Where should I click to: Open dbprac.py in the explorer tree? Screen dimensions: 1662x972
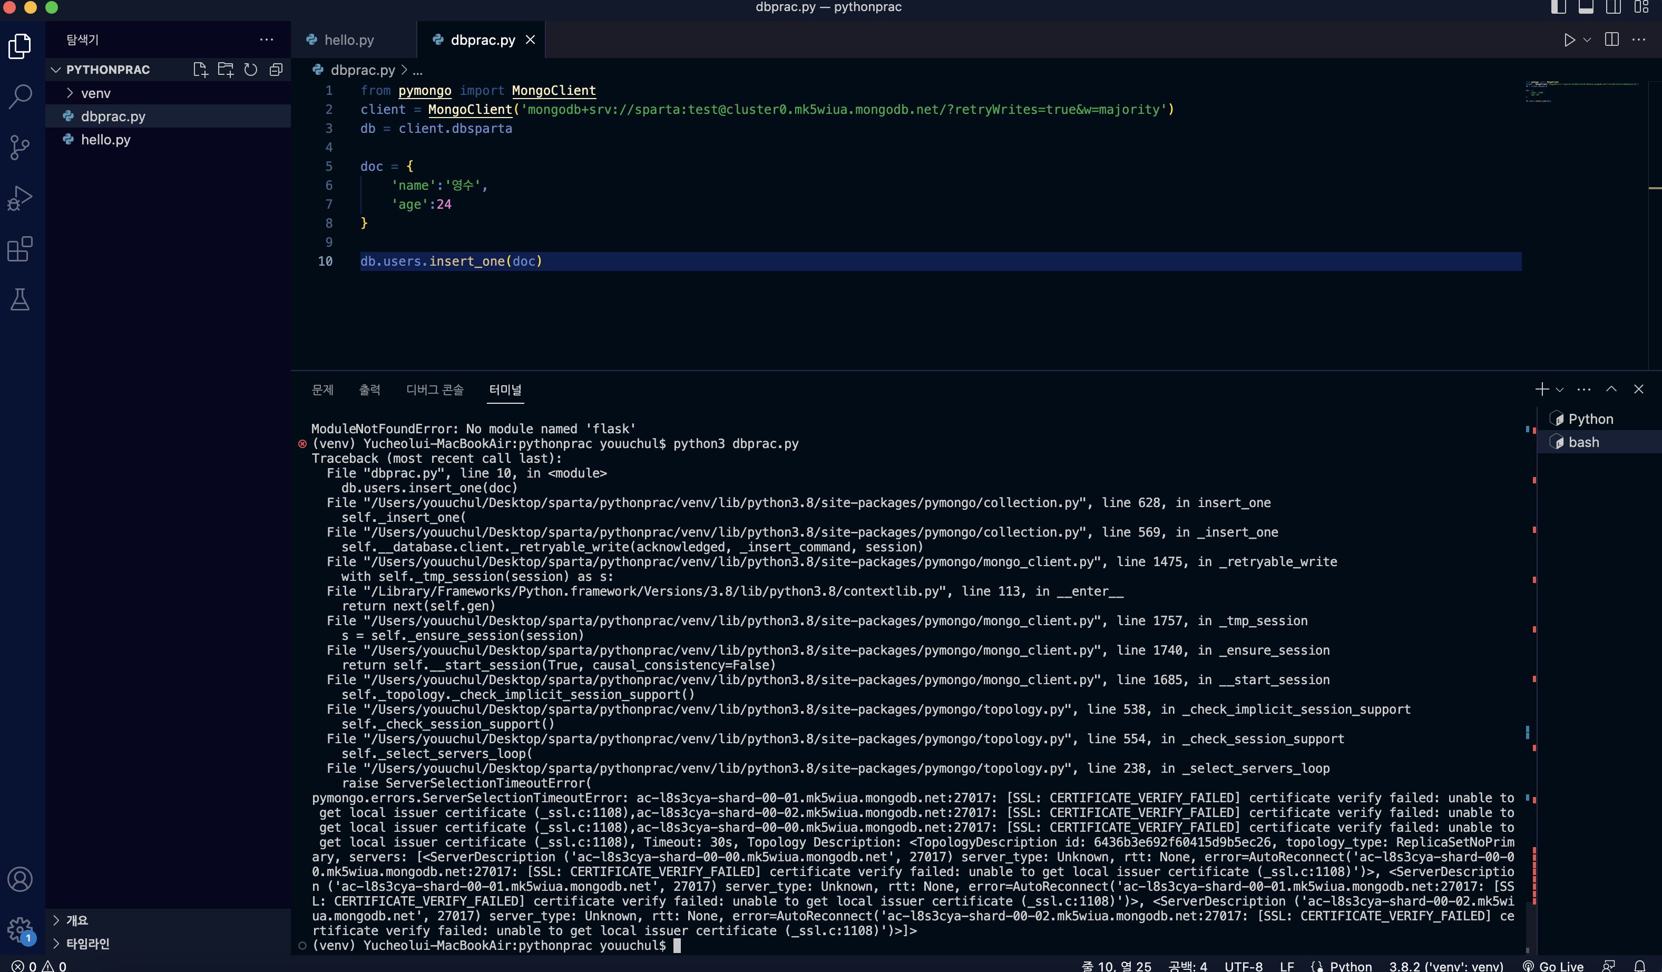coord(168,116)
